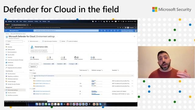This screenshot has height=110, width=195.
Task: Click the Governance rules person icon
Action: 32,47
